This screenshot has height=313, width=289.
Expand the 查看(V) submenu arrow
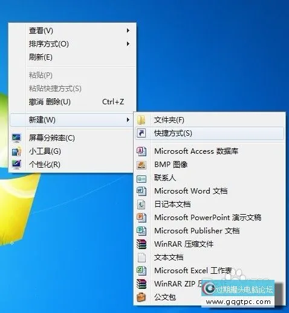click(128, 31)
